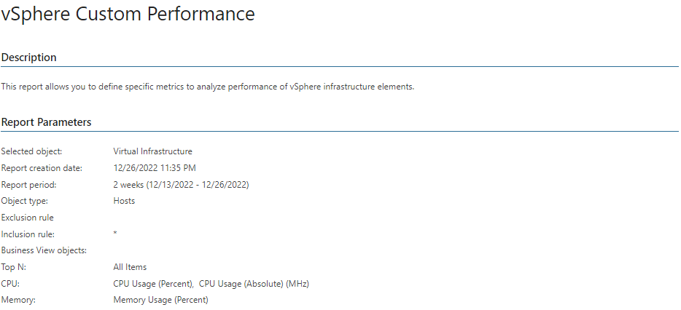
Task: Click the vSphere Custom Performance title
Action: pos(128,14)
